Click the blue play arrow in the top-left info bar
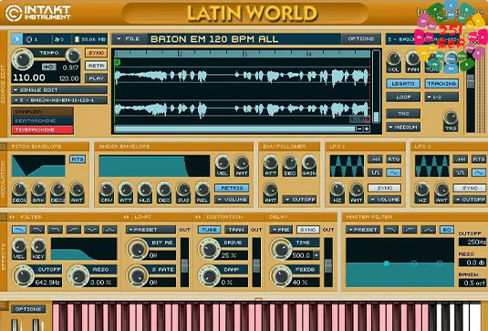Screen dimensions: 488x331 (x=16, y=39)
